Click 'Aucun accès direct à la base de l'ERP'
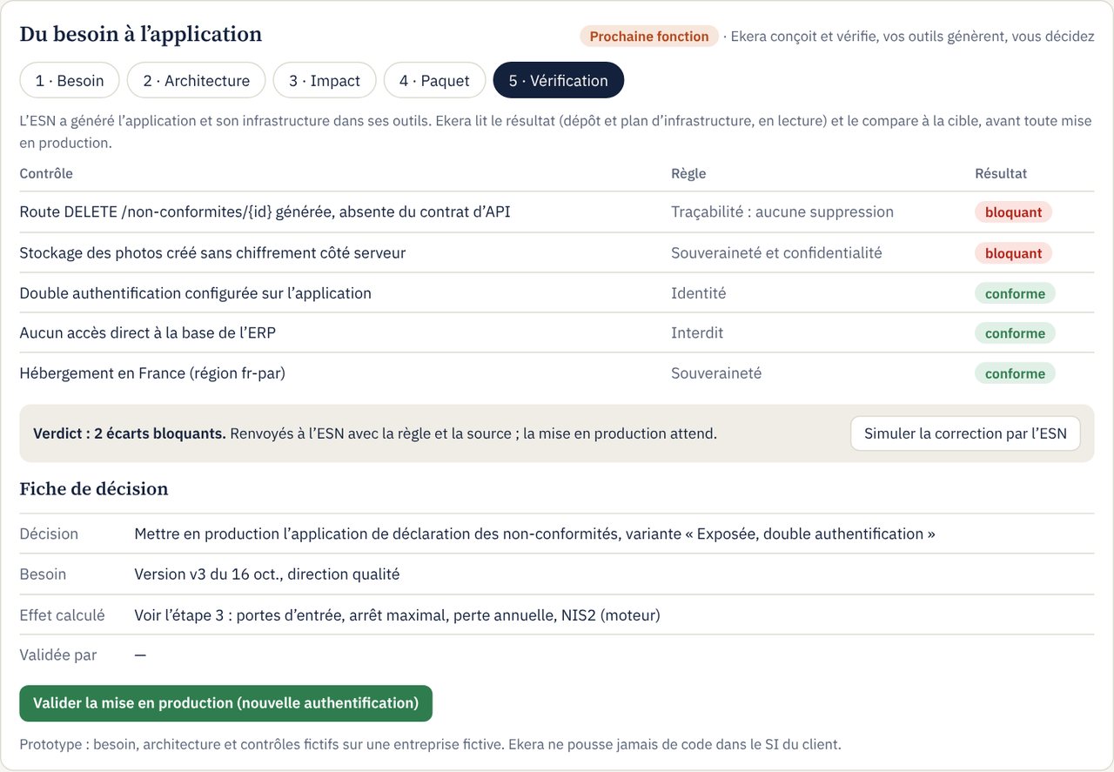This screenshot has height=772, width=1114. click(148, 333)
